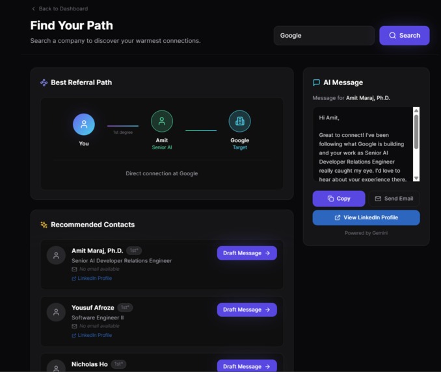The height and width of the screenshot is (372, 441).
Task: Click message scrollbar down arrow
Action: click(x=416, y=179)
